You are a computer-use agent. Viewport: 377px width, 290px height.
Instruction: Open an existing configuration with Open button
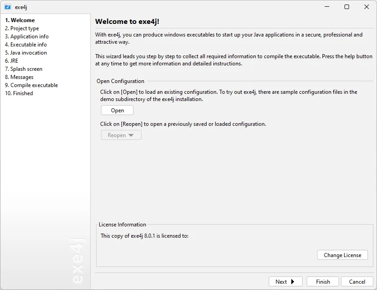tap(117, 110)
